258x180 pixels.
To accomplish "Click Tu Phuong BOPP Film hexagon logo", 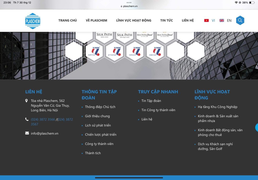I will point(94,51).
